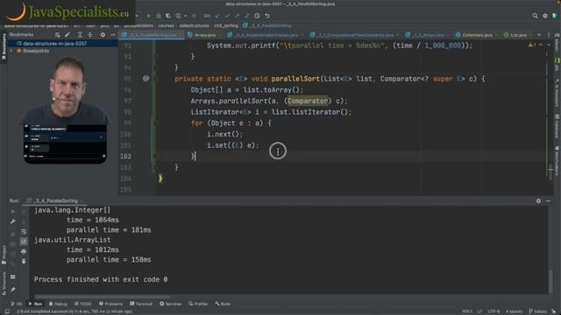561x315 pixels.
Task: Show hidden editor tabs dropdown chevron
Action: tap(539, 35)
